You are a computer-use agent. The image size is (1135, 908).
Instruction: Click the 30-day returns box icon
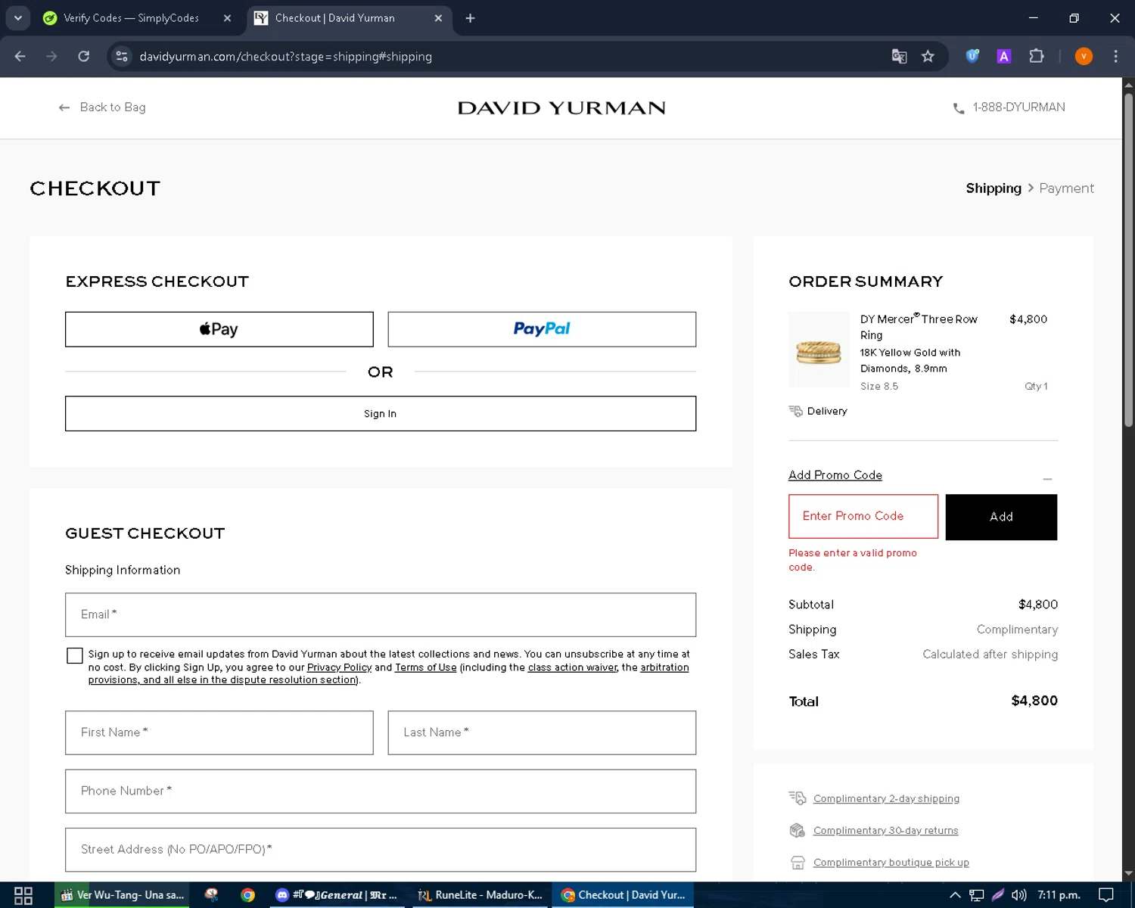797,831
